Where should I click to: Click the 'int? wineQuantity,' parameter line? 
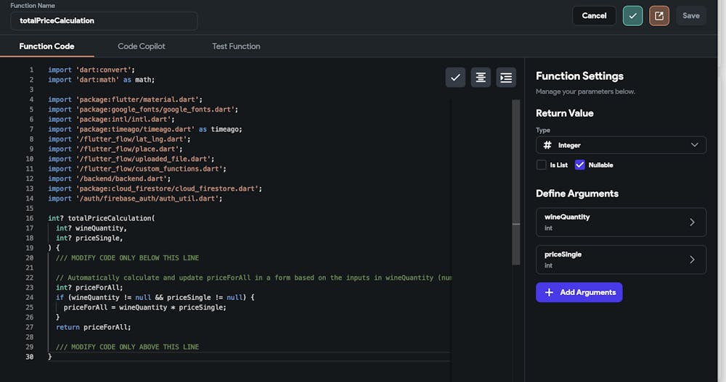pyautogui.click(x=91, y=228)
